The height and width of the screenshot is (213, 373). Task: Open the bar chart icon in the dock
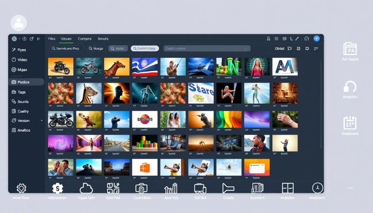coord(170,188)
